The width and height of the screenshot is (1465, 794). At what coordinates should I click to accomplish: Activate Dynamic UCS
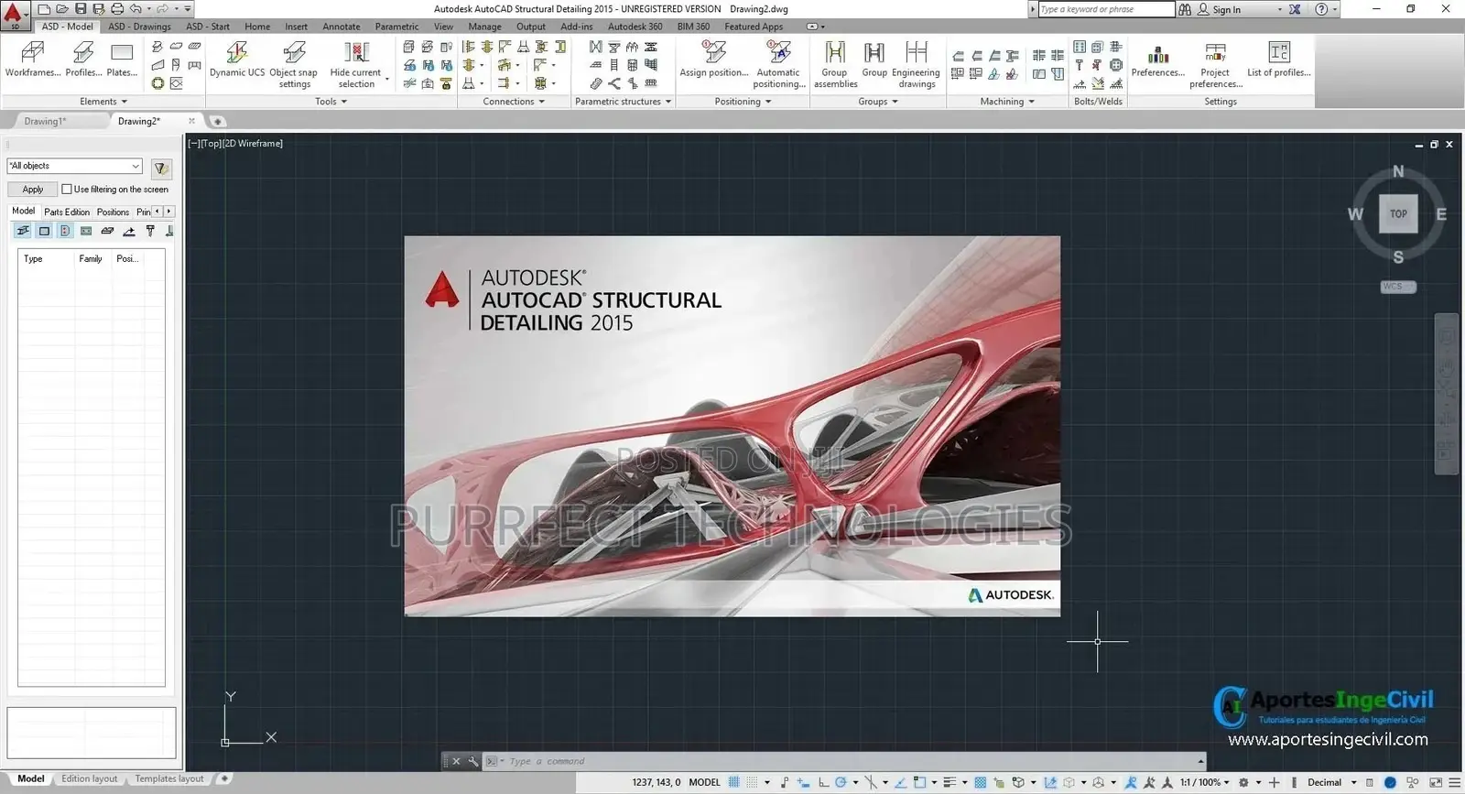[237, 60]
